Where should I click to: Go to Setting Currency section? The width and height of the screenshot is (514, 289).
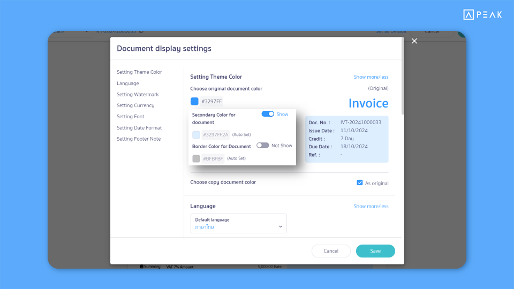click(x=135, y=105)
